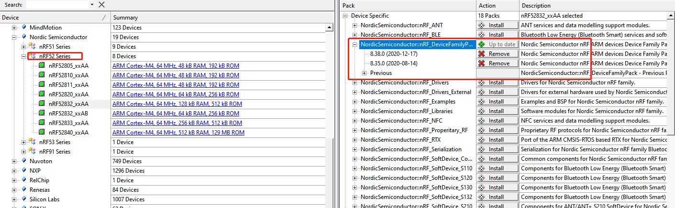Viewport: 675px width, 208px height.
Task: Click the MindMotion vendor icon
Action: coord(24,28)
